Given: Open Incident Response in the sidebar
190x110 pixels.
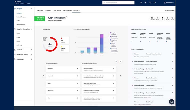Looking at the screenshot, I should pyautogui.click(x=21, y=17).
